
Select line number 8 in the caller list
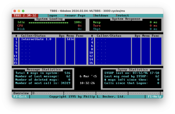point(92,49)
